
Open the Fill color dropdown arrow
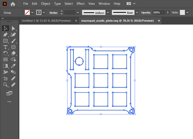tap(32, 13)
